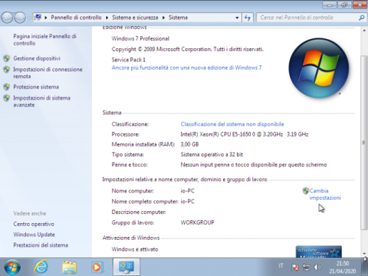The width and height of the screenshot is (368, 276).
Task: Click scrollbar down arrow
Action: (364, 254)
